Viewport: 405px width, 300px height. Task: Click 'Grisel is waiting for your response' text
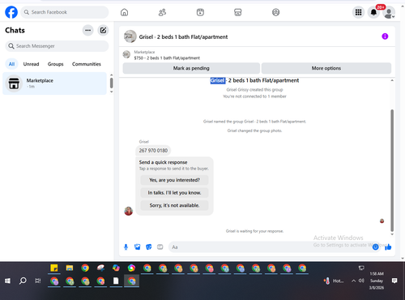pos(254,231)
